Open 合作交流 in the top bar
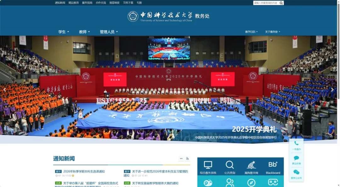The width and height of the screenshot is (340, 187). (101, 3)
